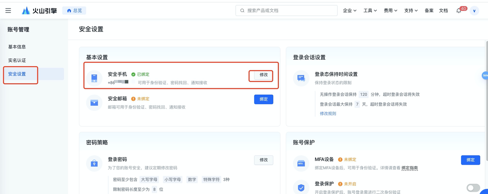488x194 pixels.
Task: Click the 账号保护 section heading
Action: 304,143
